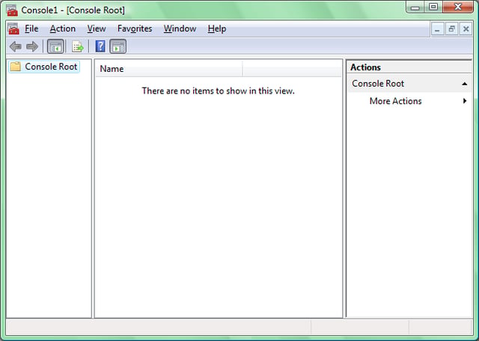The image size is (479, 341).
Task: Toggle Show/Hide Action Pane toolbar icon
Action: point(118,46)
